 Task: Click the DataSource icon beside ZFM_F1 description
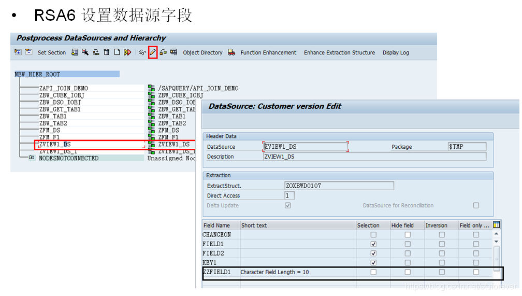click(151, 137)
